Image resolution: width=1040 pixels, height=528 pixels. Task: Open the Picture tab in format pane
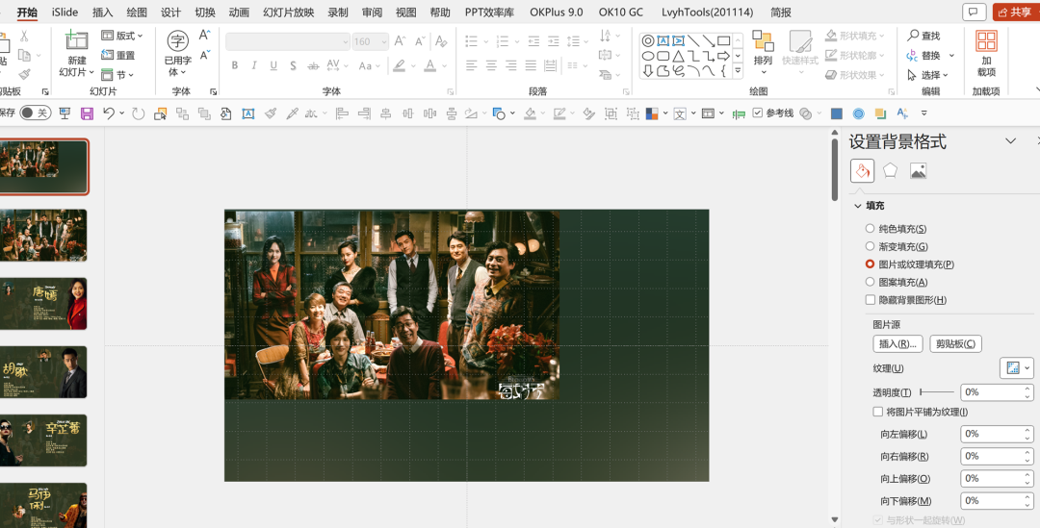918,170
